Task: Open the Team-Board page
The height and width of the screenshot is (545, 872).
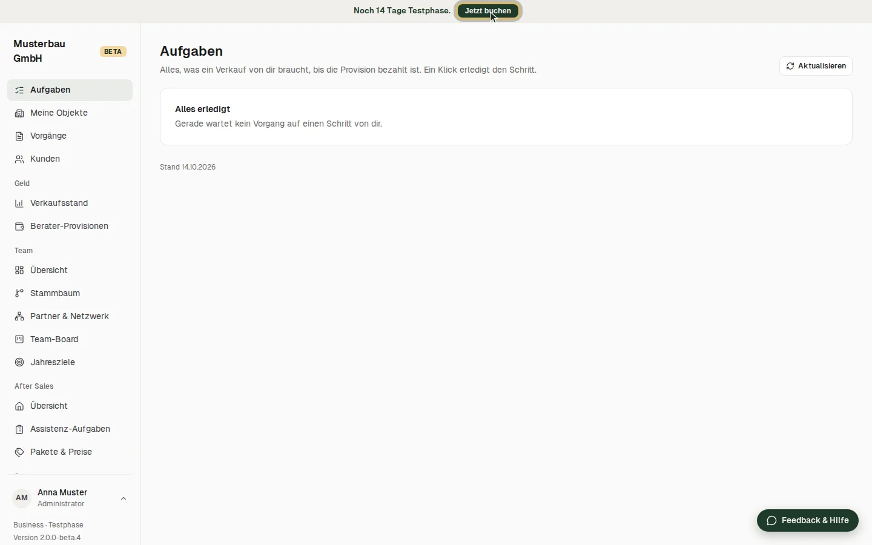Action: coord(70,340)
